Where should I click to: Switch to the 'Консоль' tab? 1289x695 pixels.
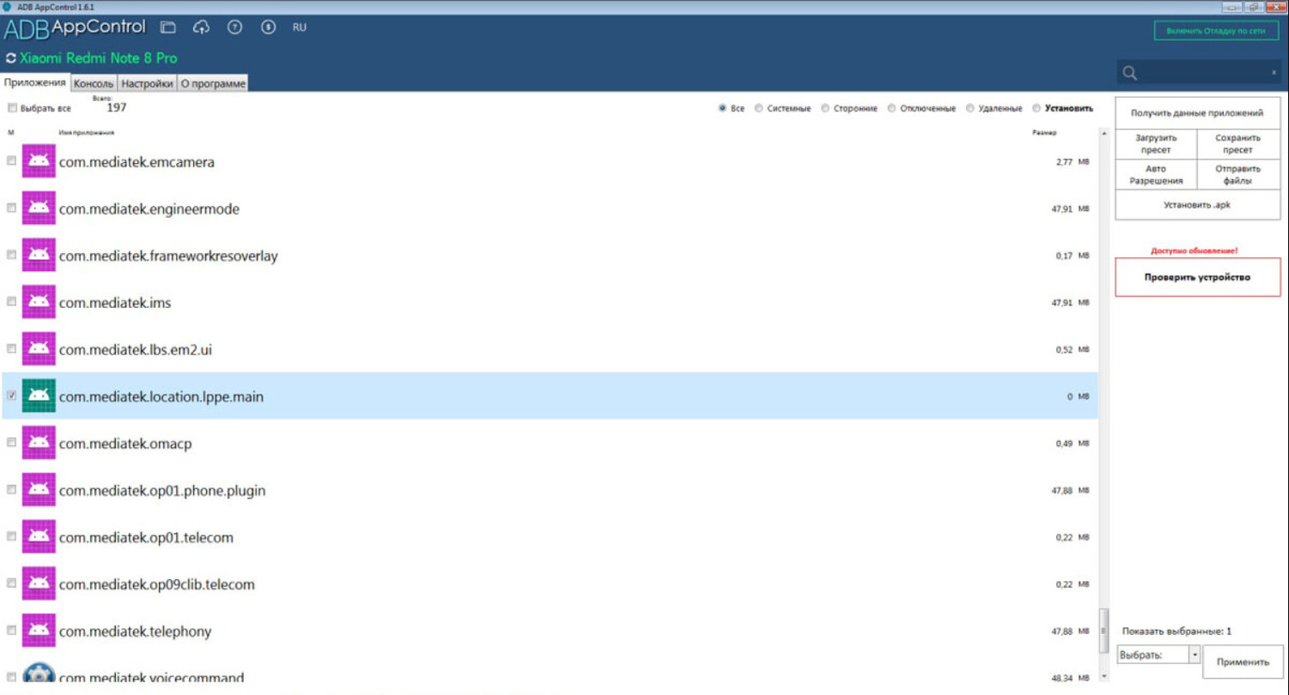click(94, 83)
